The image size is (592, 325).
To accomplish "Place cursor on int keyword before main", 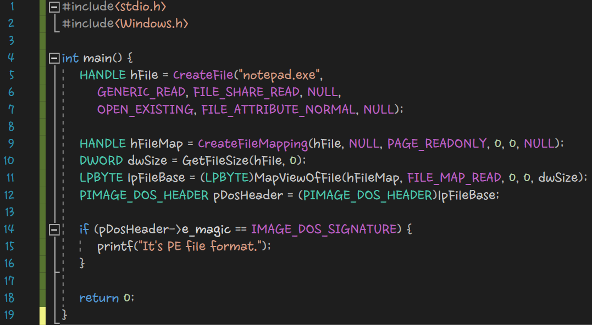I will [x=70, y=58].
